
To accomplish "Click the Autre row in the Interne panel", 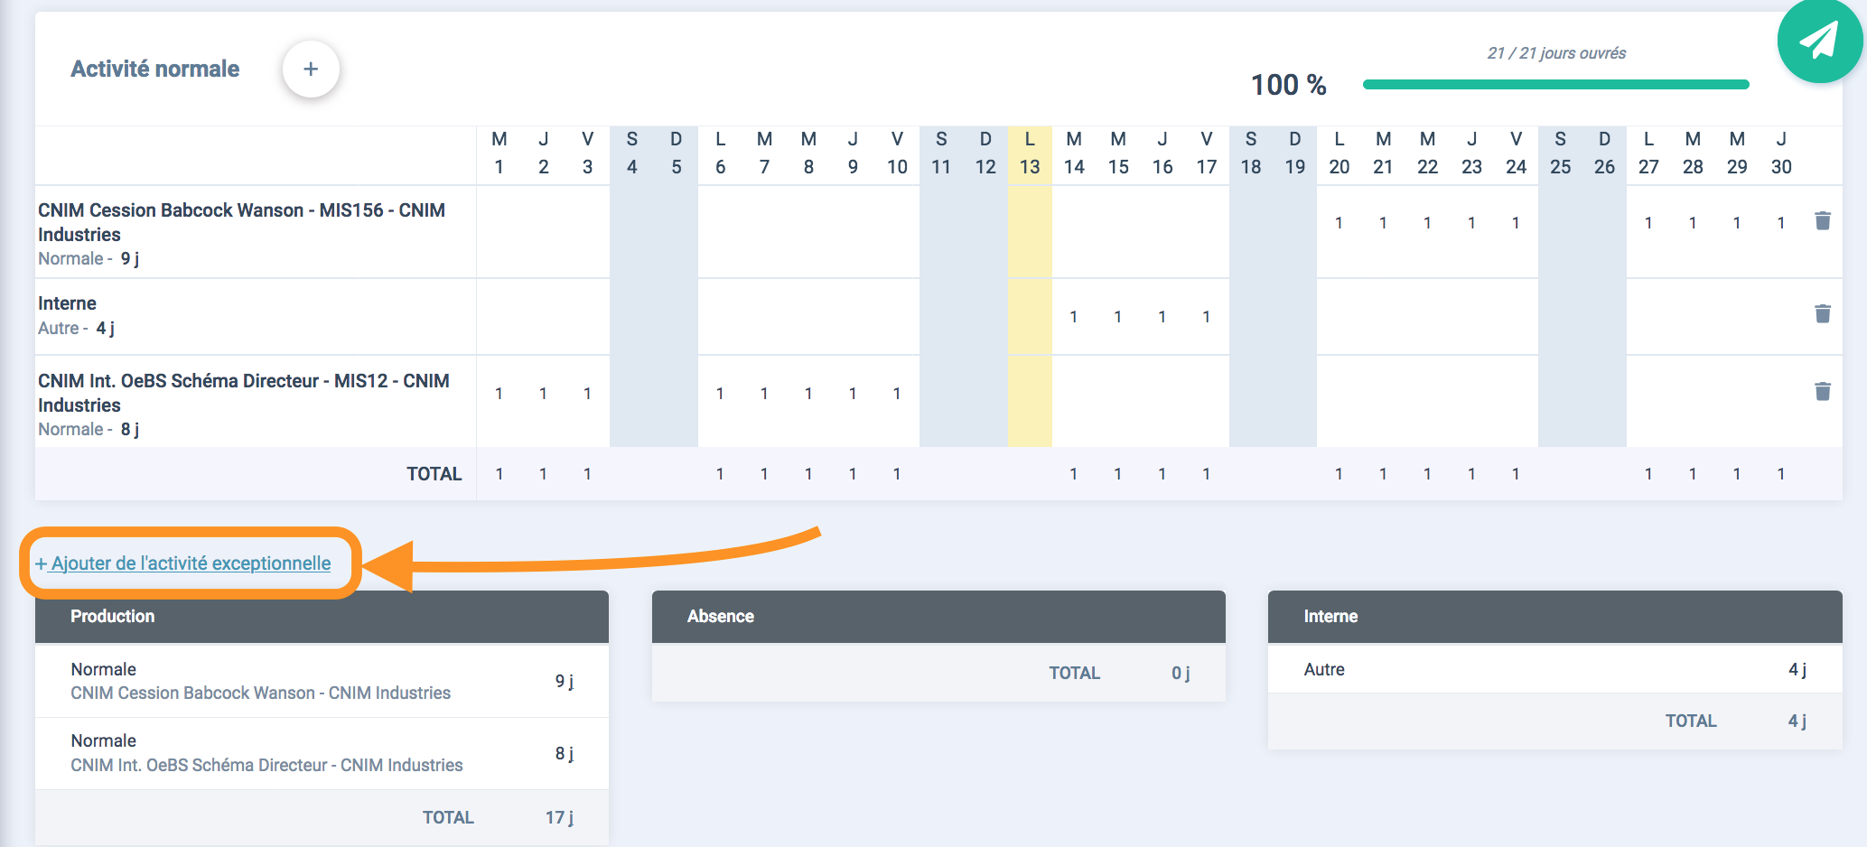I will [1554, 669].
